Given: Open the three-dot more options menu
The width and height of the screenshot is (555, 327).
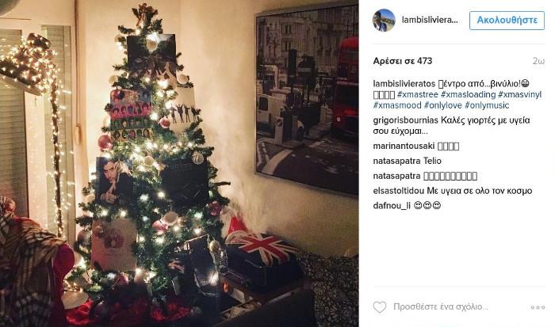Looking at the screenshot, I should [x=538, y=307].
